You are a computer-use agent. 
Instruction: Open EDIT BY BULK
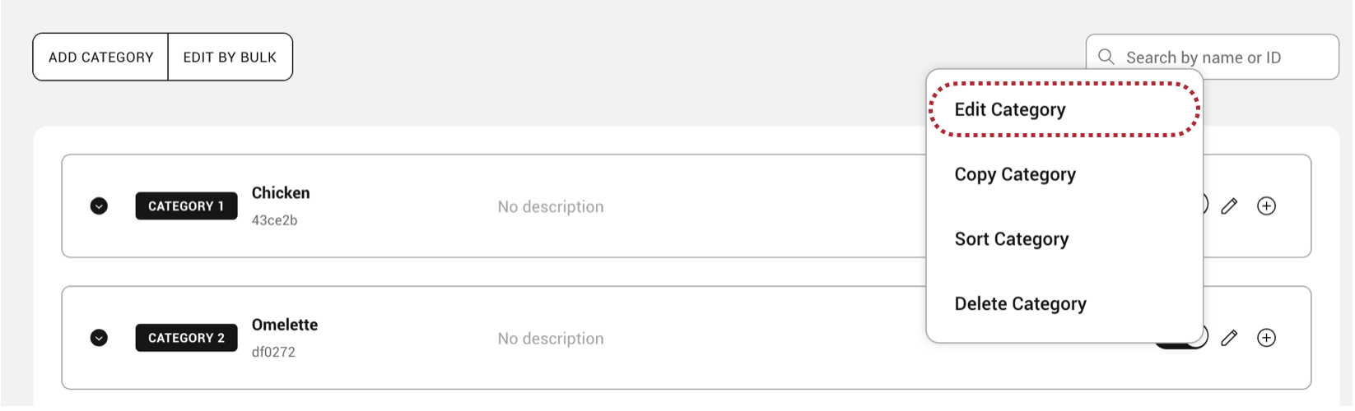click(x=230, y=58)
